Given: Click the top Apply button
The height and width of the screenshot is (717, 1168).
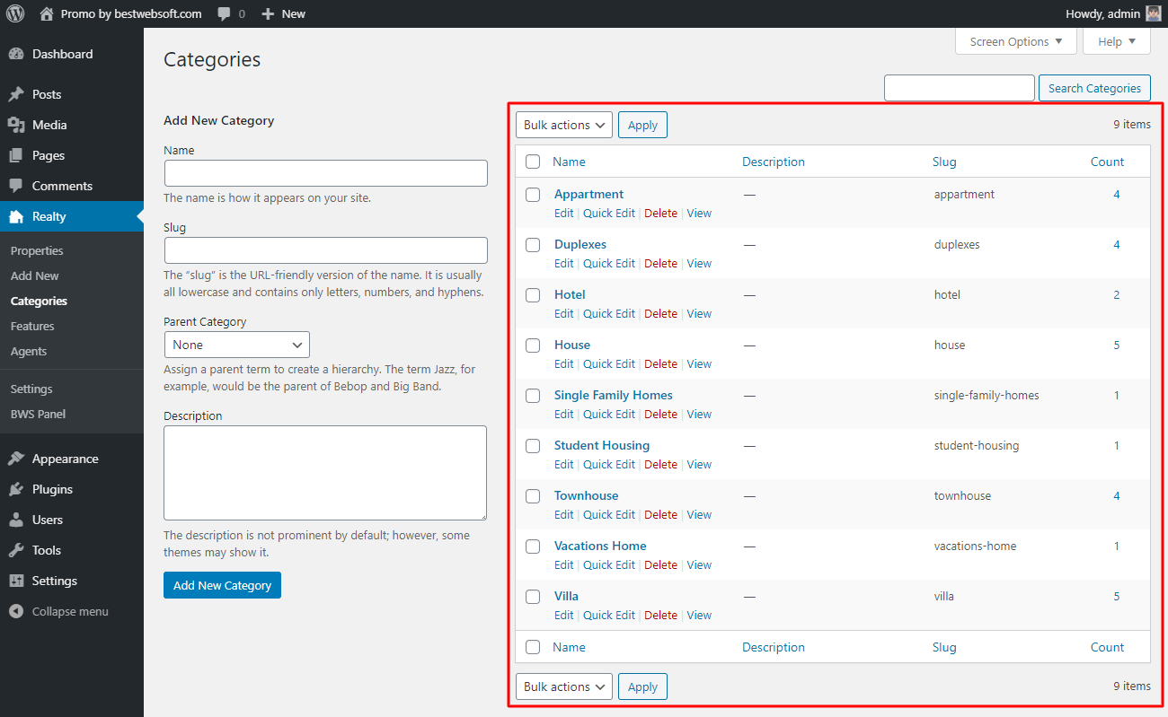Looking at the screenshot, I should click(x=642, y=125).
